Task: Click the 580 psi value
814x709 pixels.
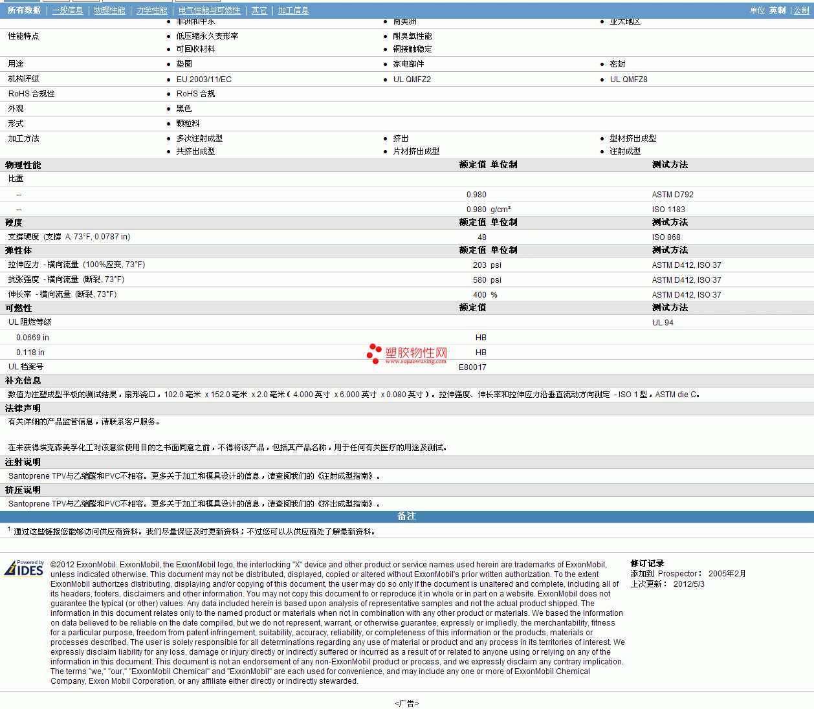Action: click(x=487, y=280)
